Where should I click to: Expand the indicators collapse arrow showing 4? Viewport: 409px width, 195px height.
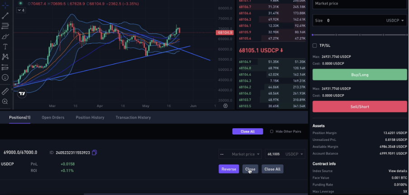click(x=21, y=10)
